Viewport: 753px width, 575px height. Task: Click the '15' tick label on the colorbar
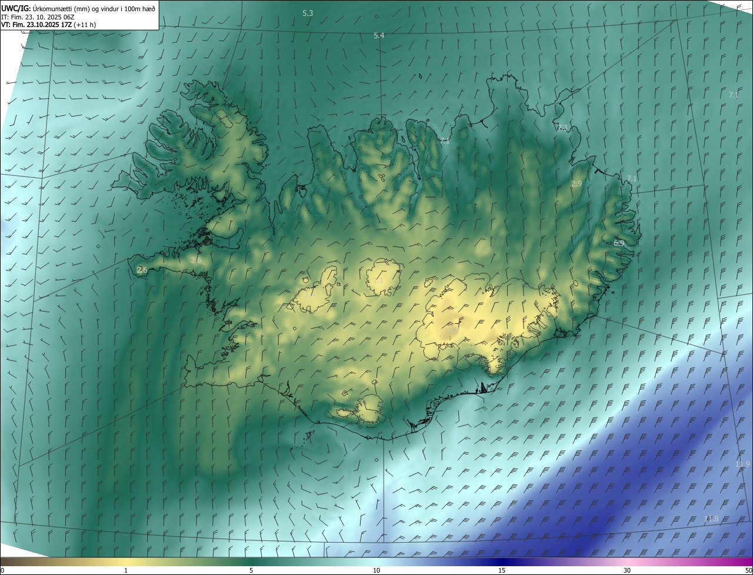click(502, 570)
